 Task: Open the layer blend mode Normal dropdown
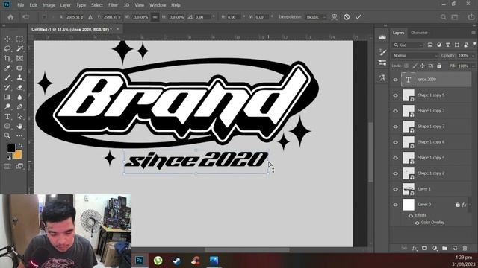pyautogui.click(x=415, y=56)
